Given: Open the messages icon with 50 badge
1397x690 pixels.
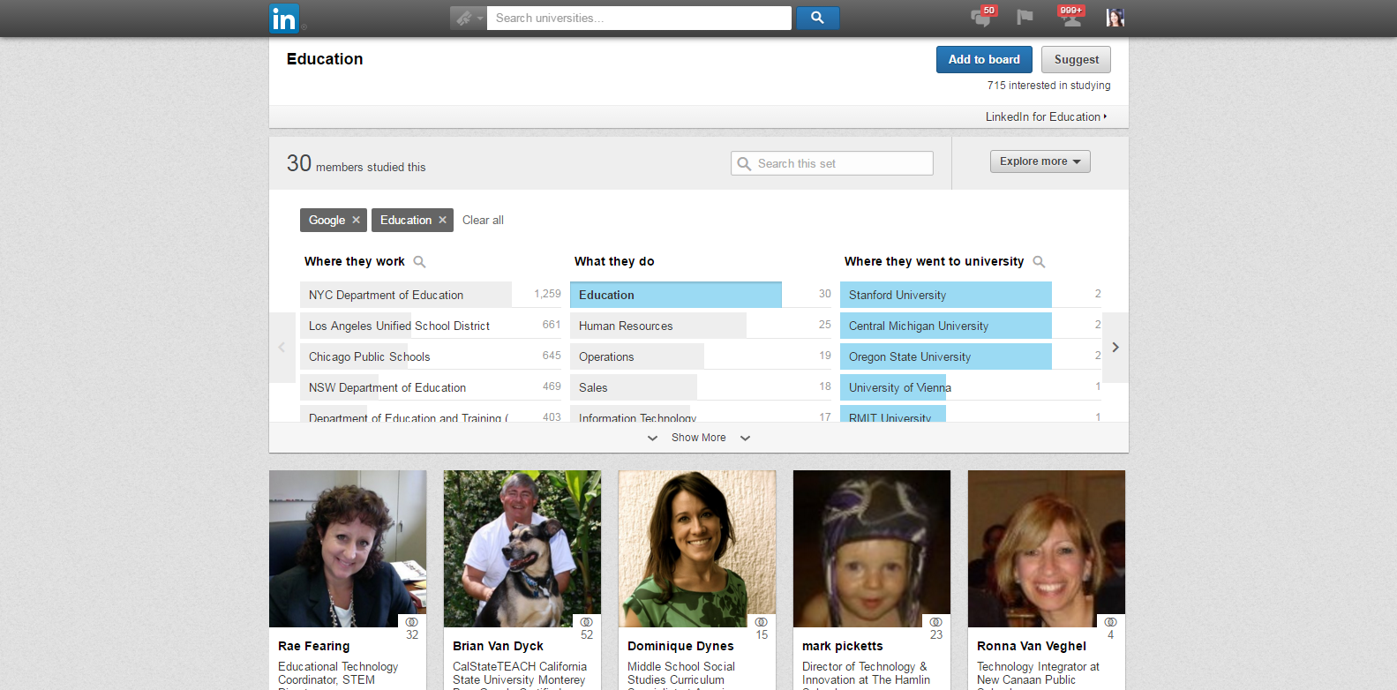Looking at the screenshot, I should tap(982, 17).
